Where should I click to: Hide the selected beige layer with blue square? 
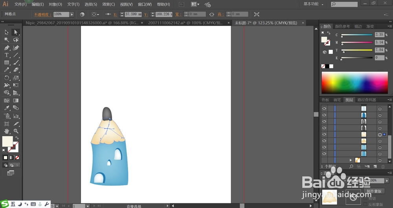click(324, 134)
